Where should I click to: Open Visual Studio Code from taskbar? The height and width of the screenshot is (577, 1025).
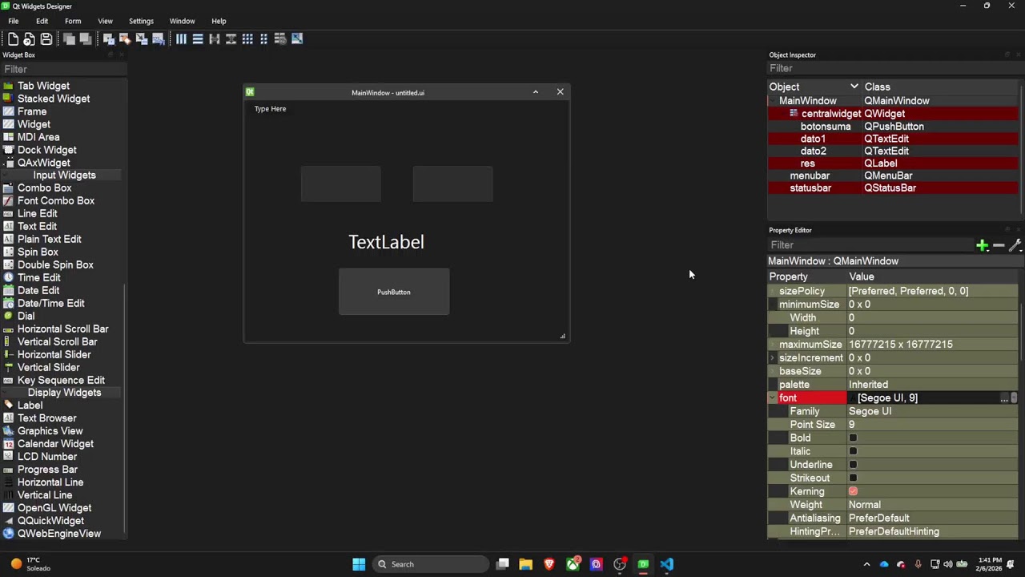coord(666,564)
